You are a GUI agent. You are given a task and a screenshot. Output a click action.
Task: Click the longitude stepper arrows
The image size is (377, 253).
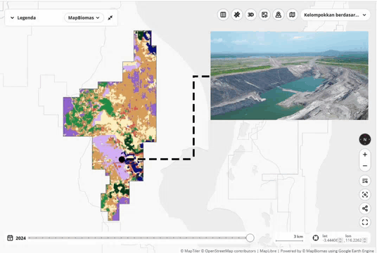click(x=365, y=240)
